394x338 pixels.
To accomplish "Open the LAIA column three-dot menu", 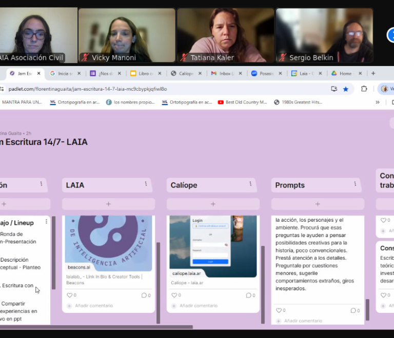I will (x=146, y=184).
